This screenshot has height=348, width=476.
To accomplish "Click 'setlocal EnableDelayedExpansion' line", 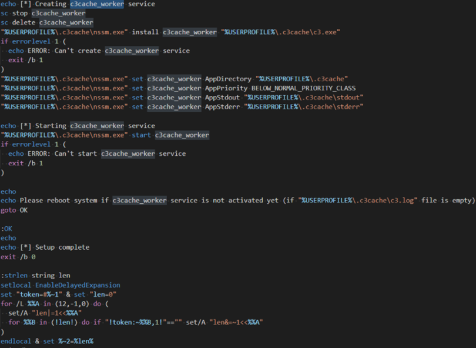I will (x=61, y=285).
